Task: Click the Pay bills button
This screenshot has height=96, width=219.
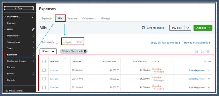Action: pos(177,28)
